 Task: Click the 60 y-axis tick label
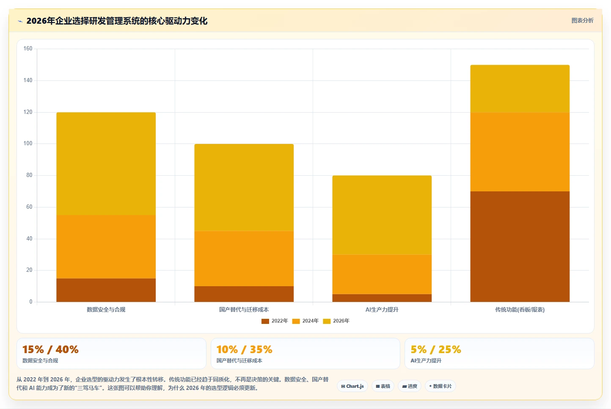[x=29, y=207]
